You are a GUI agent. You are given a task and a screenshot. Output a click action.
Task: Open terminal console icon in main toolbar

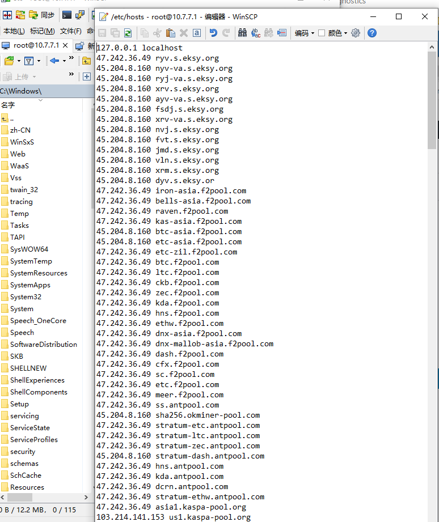tap(67, 15)
